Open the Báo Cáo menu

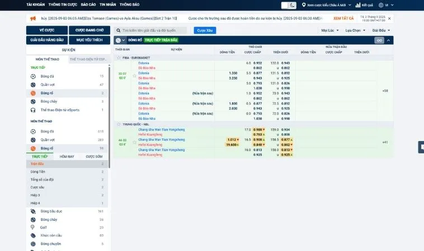point(88,4)
